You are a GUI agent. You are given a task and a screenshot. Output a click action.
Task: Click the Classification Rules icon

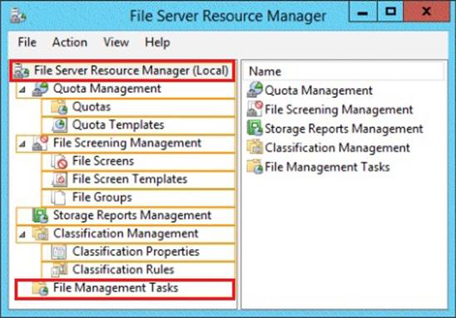(x=59, y=270)
